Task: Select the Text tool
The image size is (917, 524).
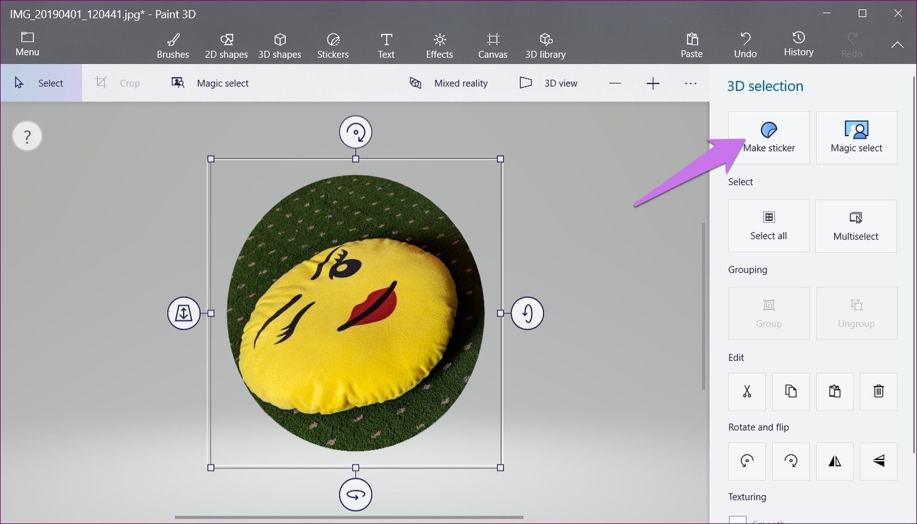Action: [387, 46]
